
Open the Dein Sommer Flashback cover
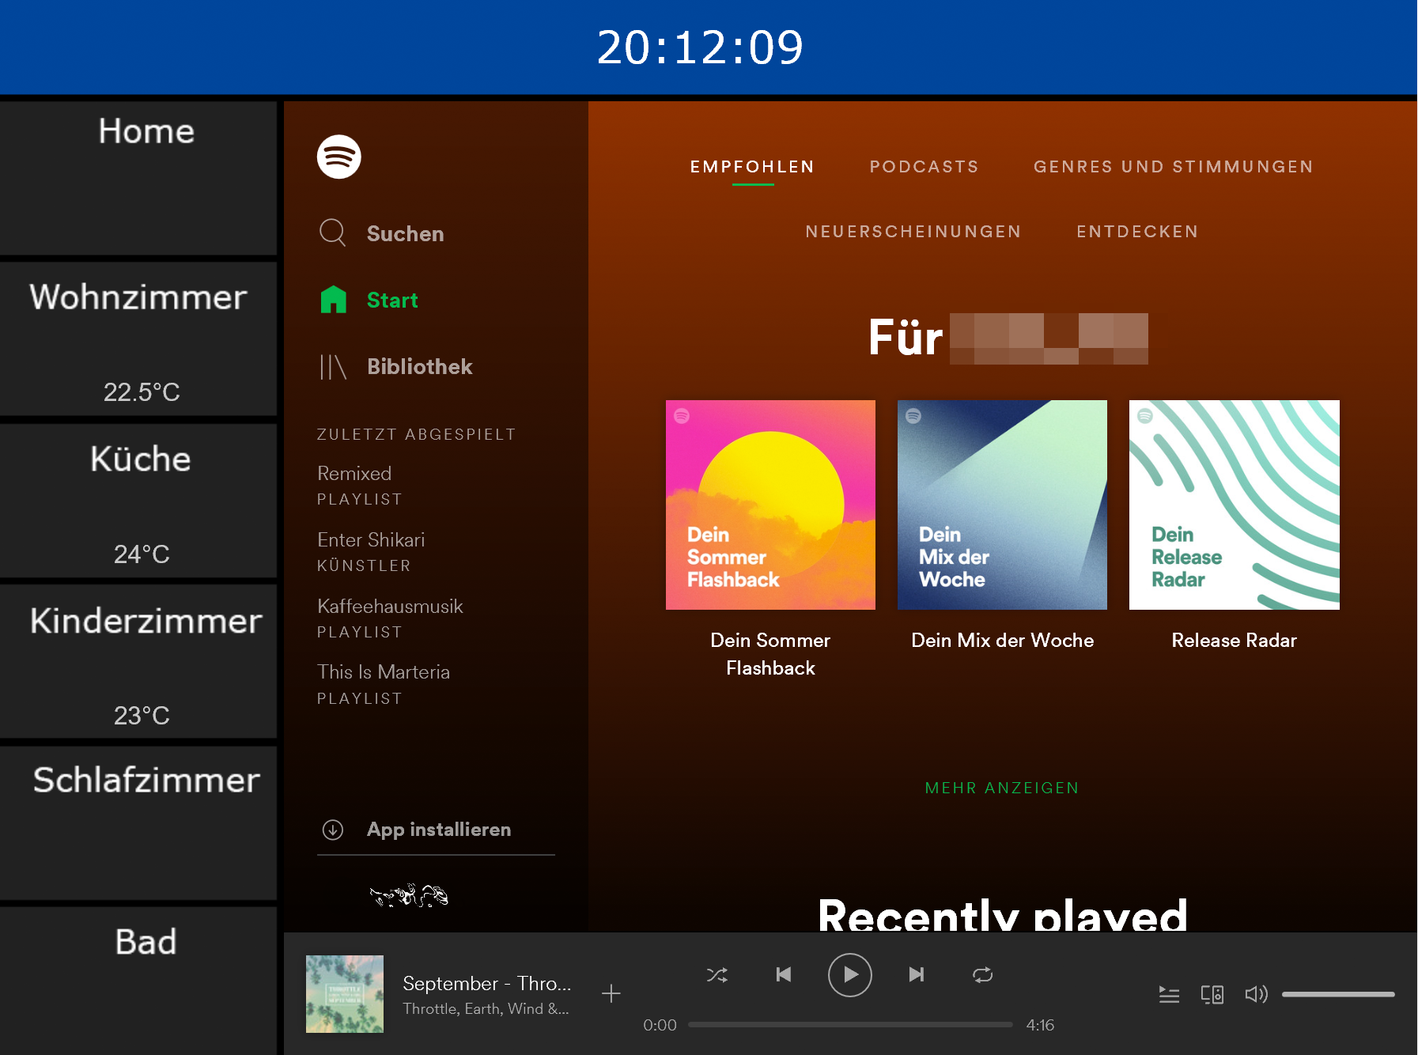(x=770, y=505)
